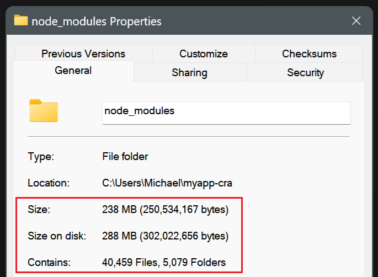The height and width of the screenshot is (277, 378).
Task: Click the C:\Users\Michael\myapp-cra path text
Action: click(167, 183)
